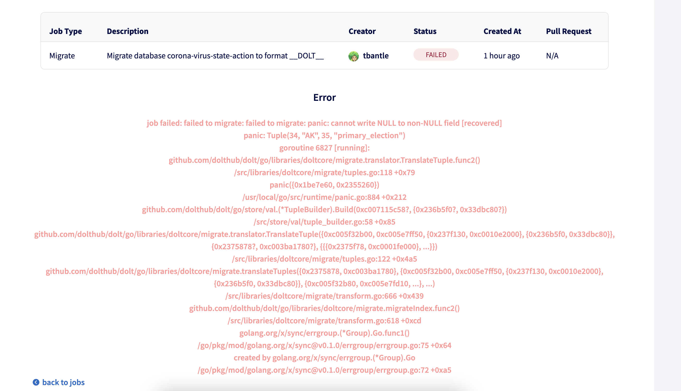The image size is (681, 391).
Task: Click the tbantle username link
Action: coord(375,56)
